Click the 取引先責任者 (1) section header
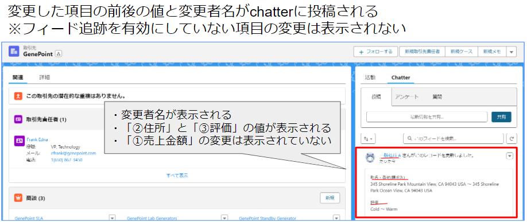Screen dimensions: 527x222 coord(46,119)
